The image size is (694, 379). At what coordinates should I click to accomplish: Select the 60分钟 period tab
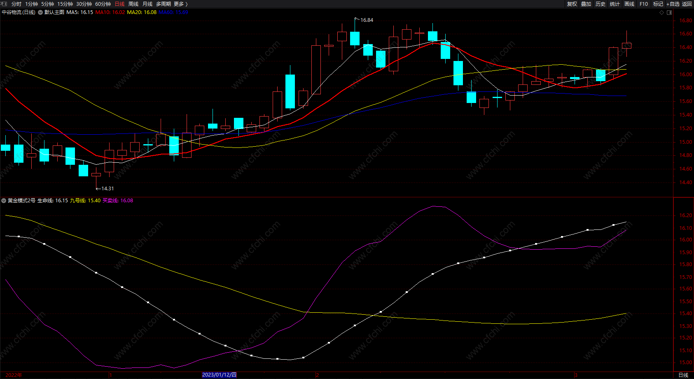pyautogui.click(x=103, y=4)
